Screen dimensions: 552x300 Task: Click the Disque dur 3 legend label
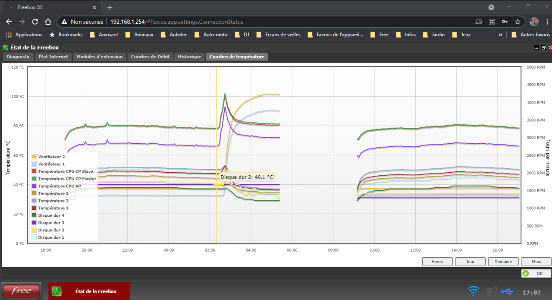click(51, 223)
